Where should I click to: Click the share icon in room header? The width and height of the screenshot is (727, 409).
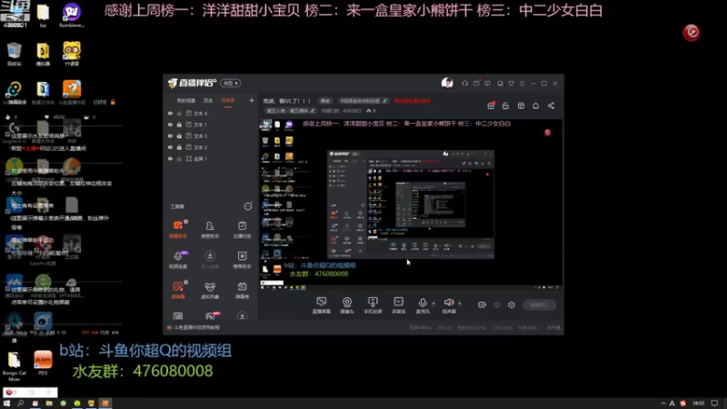(x=551, y=105)
